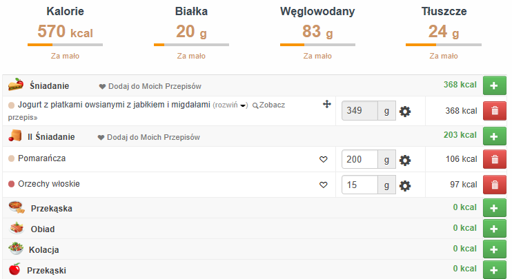
Task: Open the gear settings for Pomarańcza
Action: coord(405,160)
